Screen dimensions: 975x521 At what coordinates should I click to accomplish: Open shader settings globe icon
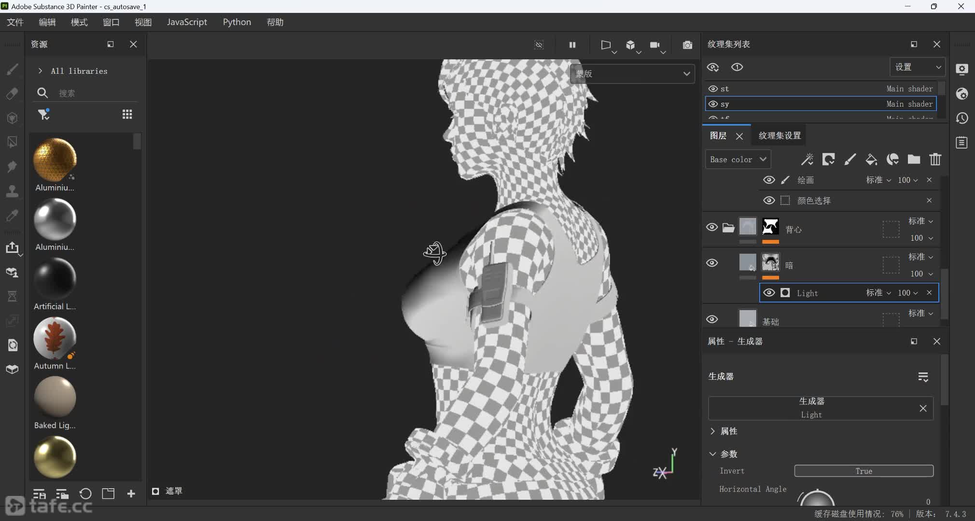click(962, 94)
